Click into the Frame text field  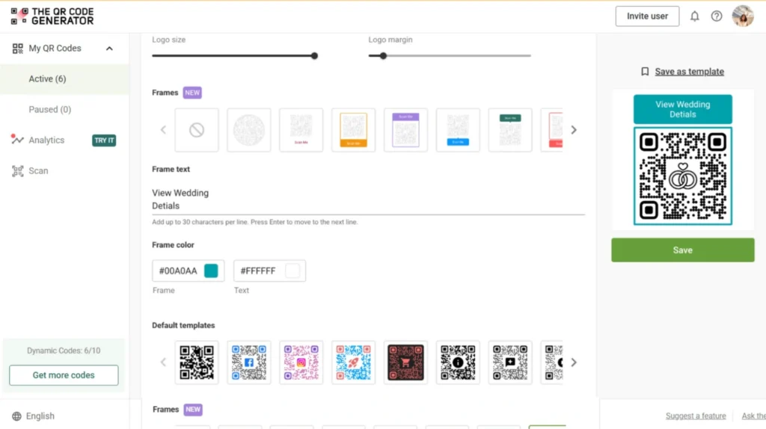click(x=368, y=199)
